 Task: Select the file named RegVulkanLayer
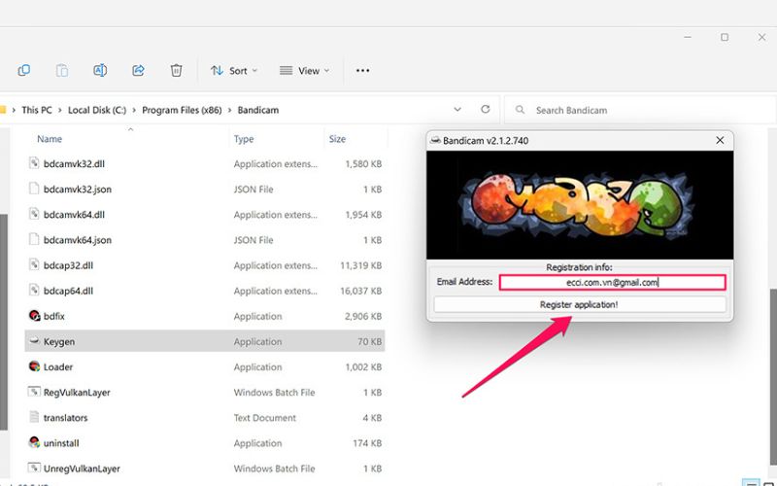pyautogui.click(x=205, y=392)
